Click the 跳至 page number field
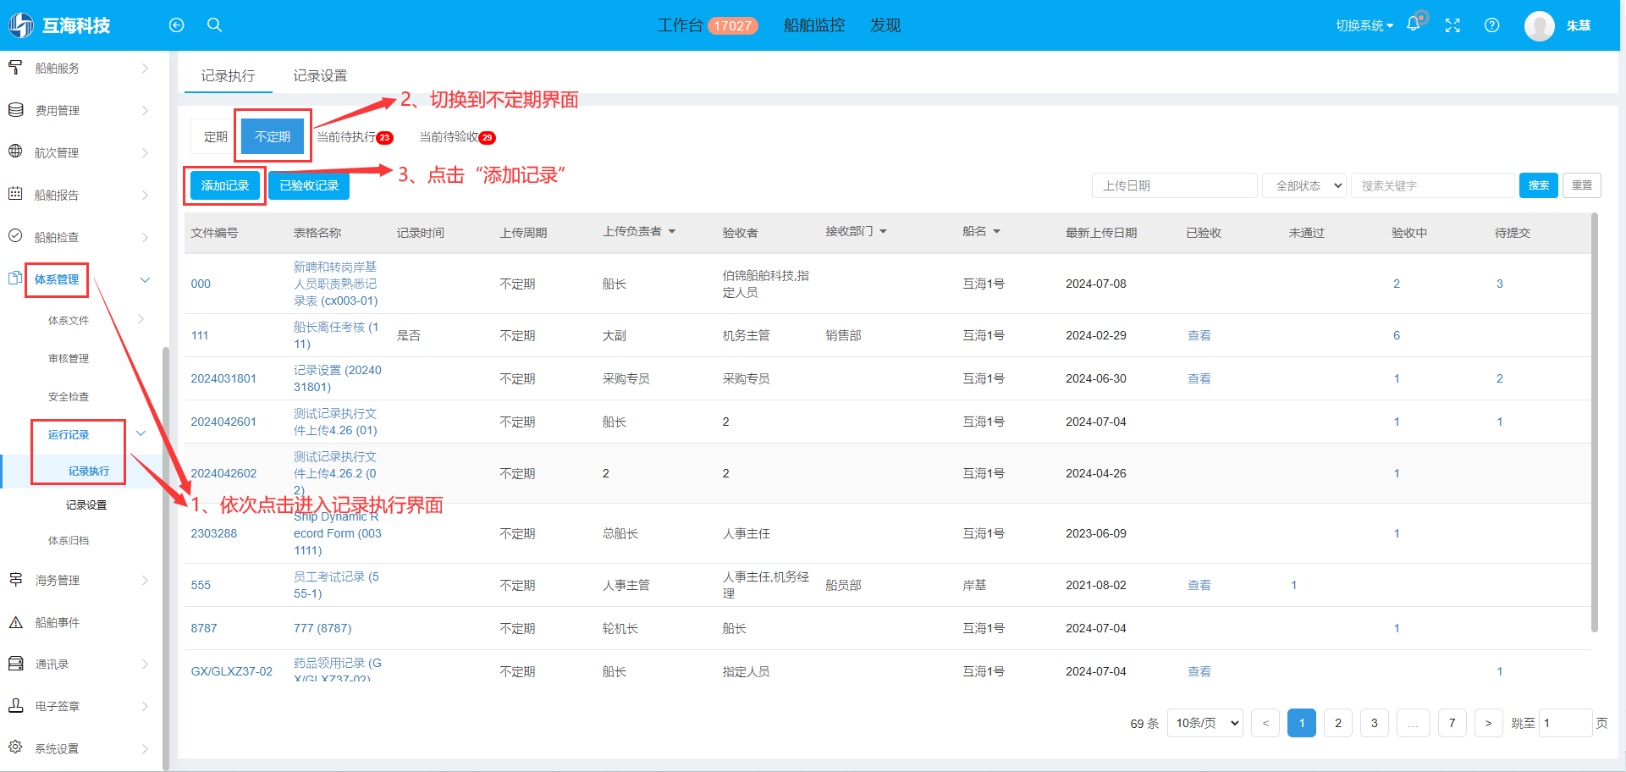This screenshot has height=772, width=1626. tap(1565, 723)
